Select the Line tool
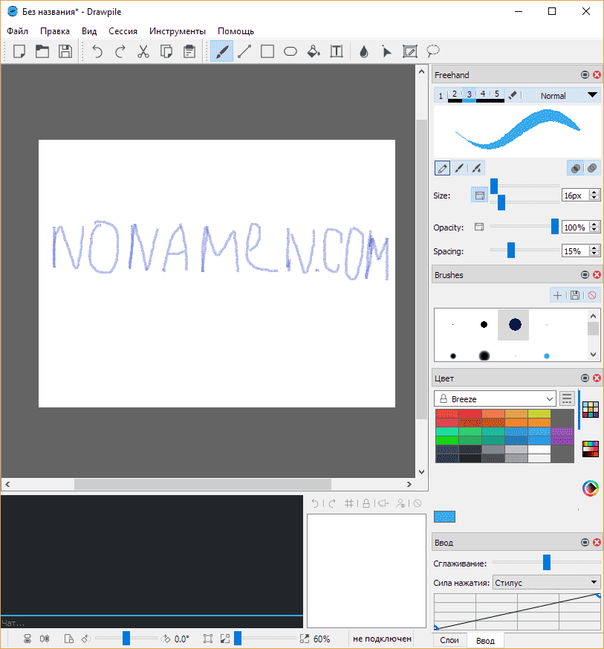604x649 pixels. 244,51
